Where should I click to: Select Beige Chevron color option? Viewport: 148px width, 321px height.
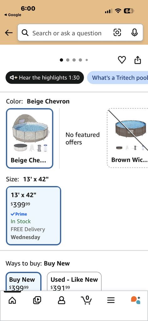point(30,138)
